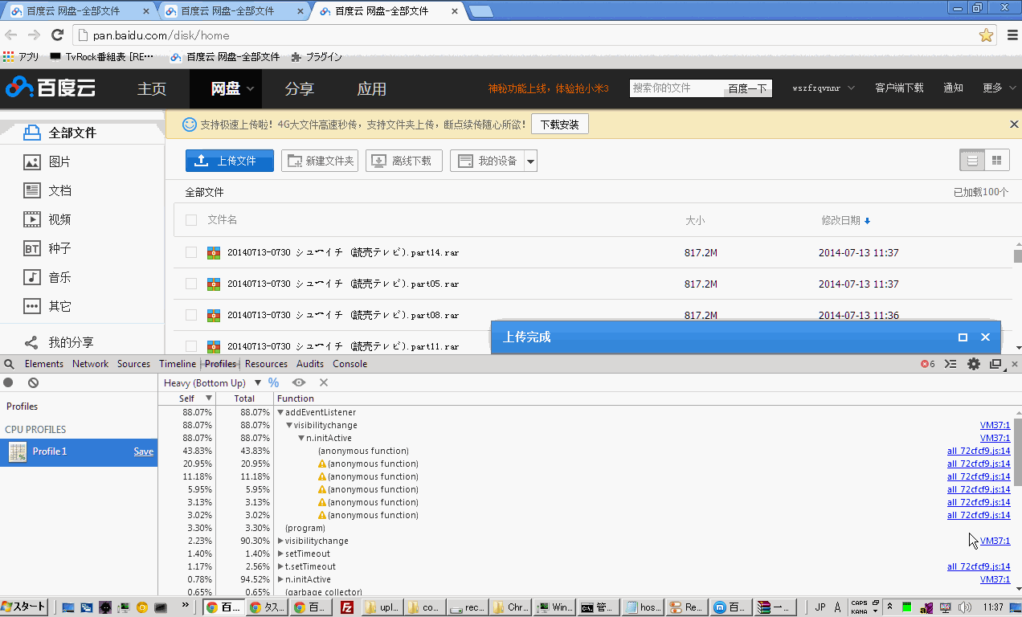This screenshot has width=1022, height=617.
Task: Click 百度一下 search button
Action: click(x=747, y=88)
